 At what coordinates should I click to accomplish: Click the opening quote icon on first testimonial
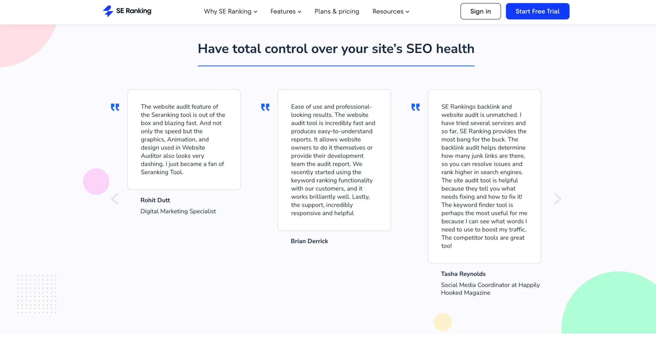[115, 107]
